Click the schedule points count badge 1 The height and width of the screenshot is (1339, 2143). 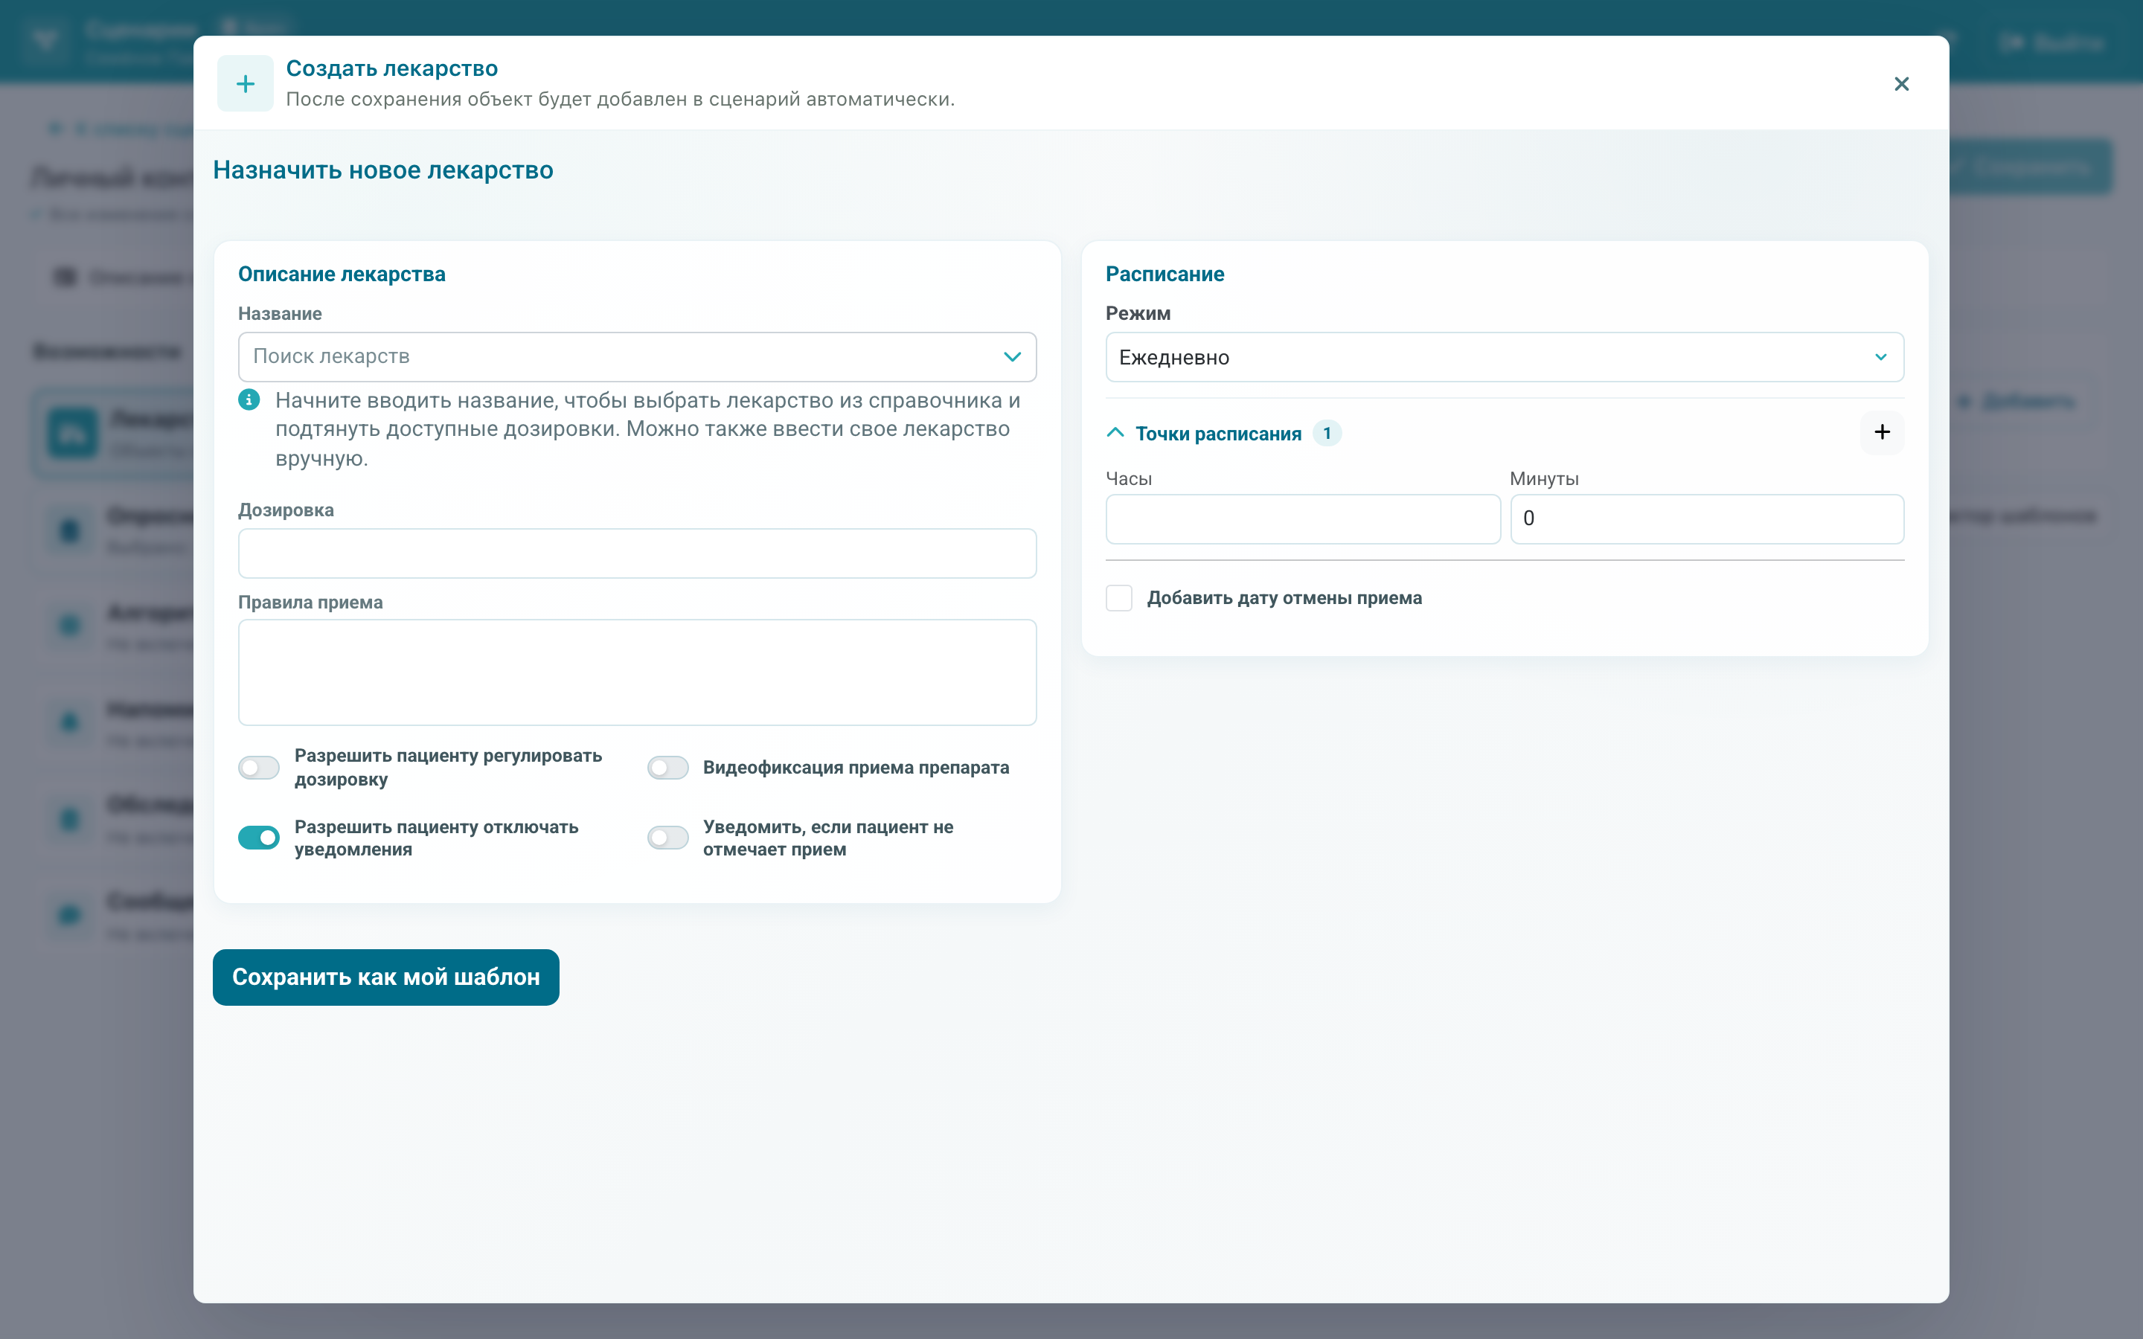[x=1327, y=433]
